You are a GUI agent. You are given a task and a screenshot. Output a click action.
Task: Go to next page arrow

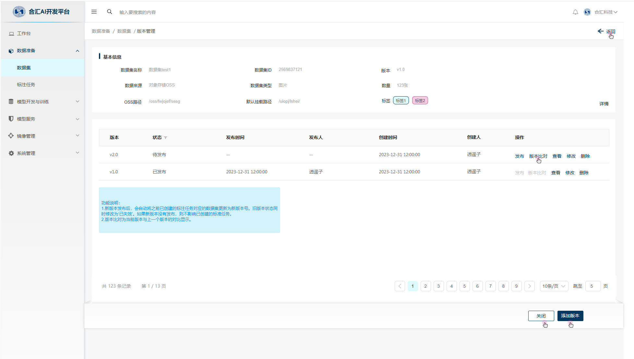(x=530, y=286)
